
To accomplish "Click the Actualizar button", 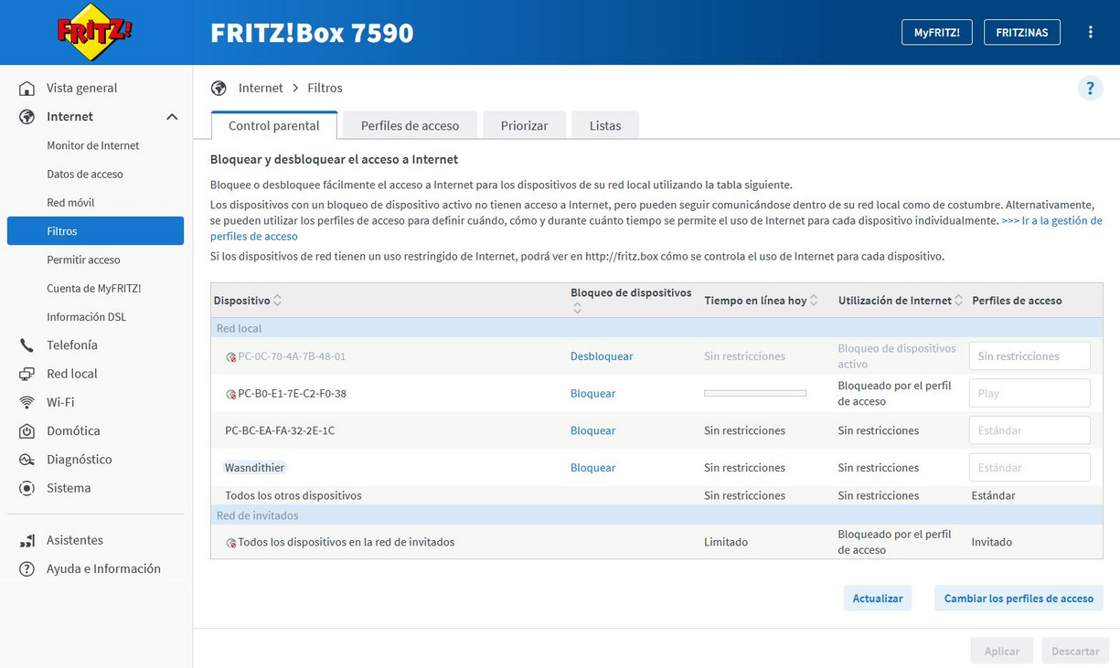I will [878, 599].
